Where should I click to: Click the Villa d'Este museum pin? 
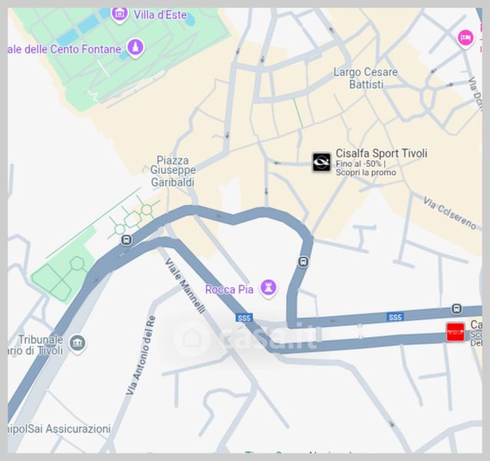[120, 15]
